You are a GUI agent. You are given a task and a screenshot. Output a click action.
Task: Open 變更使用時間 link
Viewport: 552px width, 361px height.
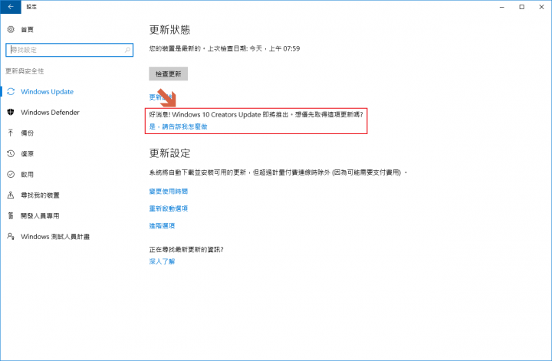(x=168, y=191)
